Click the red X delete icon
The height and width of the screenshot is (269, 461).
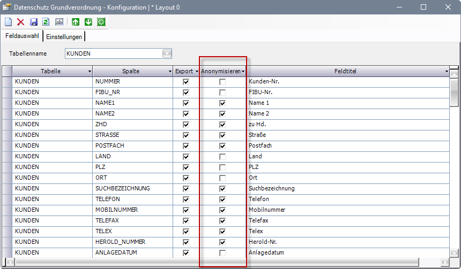point(21,22)
